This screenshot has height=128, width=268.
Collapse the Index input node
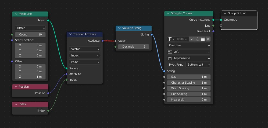coord(16,104)
